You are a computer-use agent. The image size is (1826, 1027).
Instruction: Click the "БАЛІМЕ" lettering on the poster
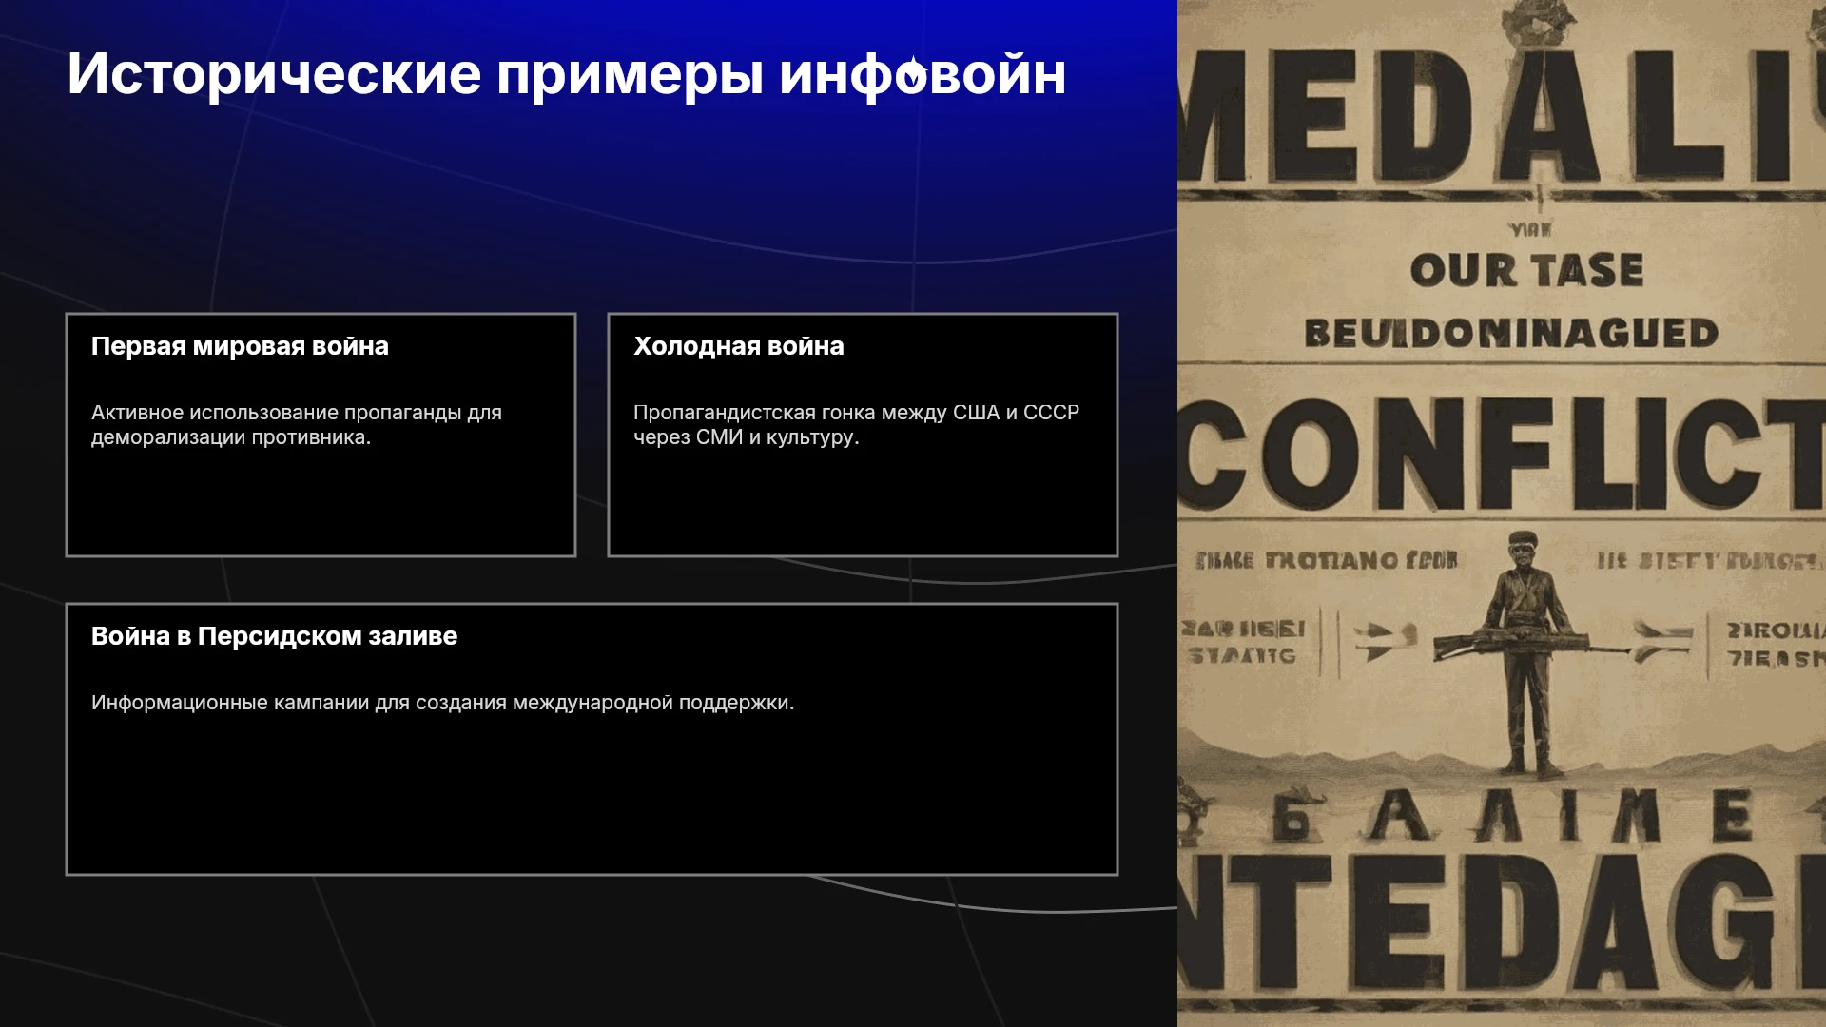point(1512,816)
